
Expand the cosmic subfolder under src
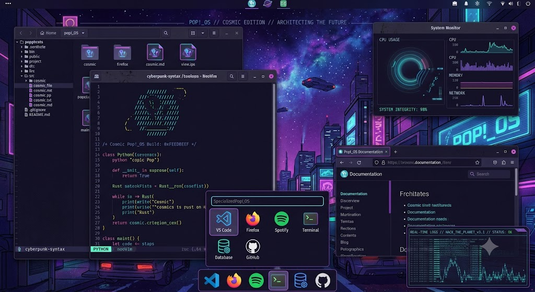[x=26, y=81]
